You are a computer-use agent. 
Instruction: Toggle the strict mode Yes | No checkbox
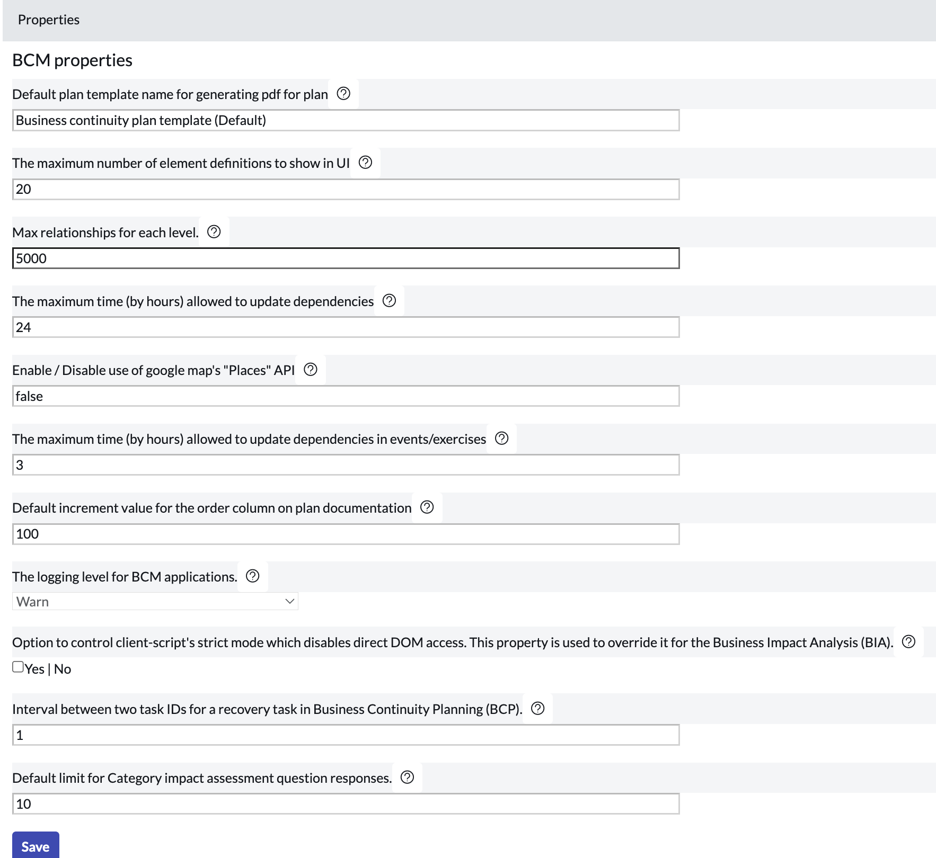(18, 667)
